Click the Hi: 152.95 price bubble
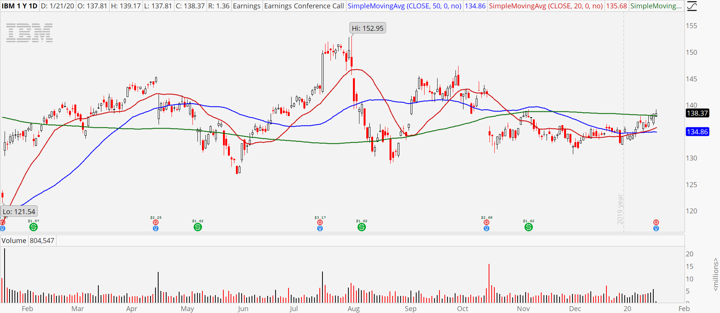Viewport: 720px width, 313px height. click(368, 28)
